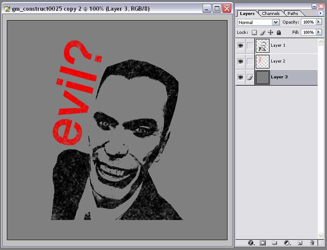Viewport: 327px width, 250px height.
Task: Expand the Fill slider arrow
Action: tap(319, 32)
